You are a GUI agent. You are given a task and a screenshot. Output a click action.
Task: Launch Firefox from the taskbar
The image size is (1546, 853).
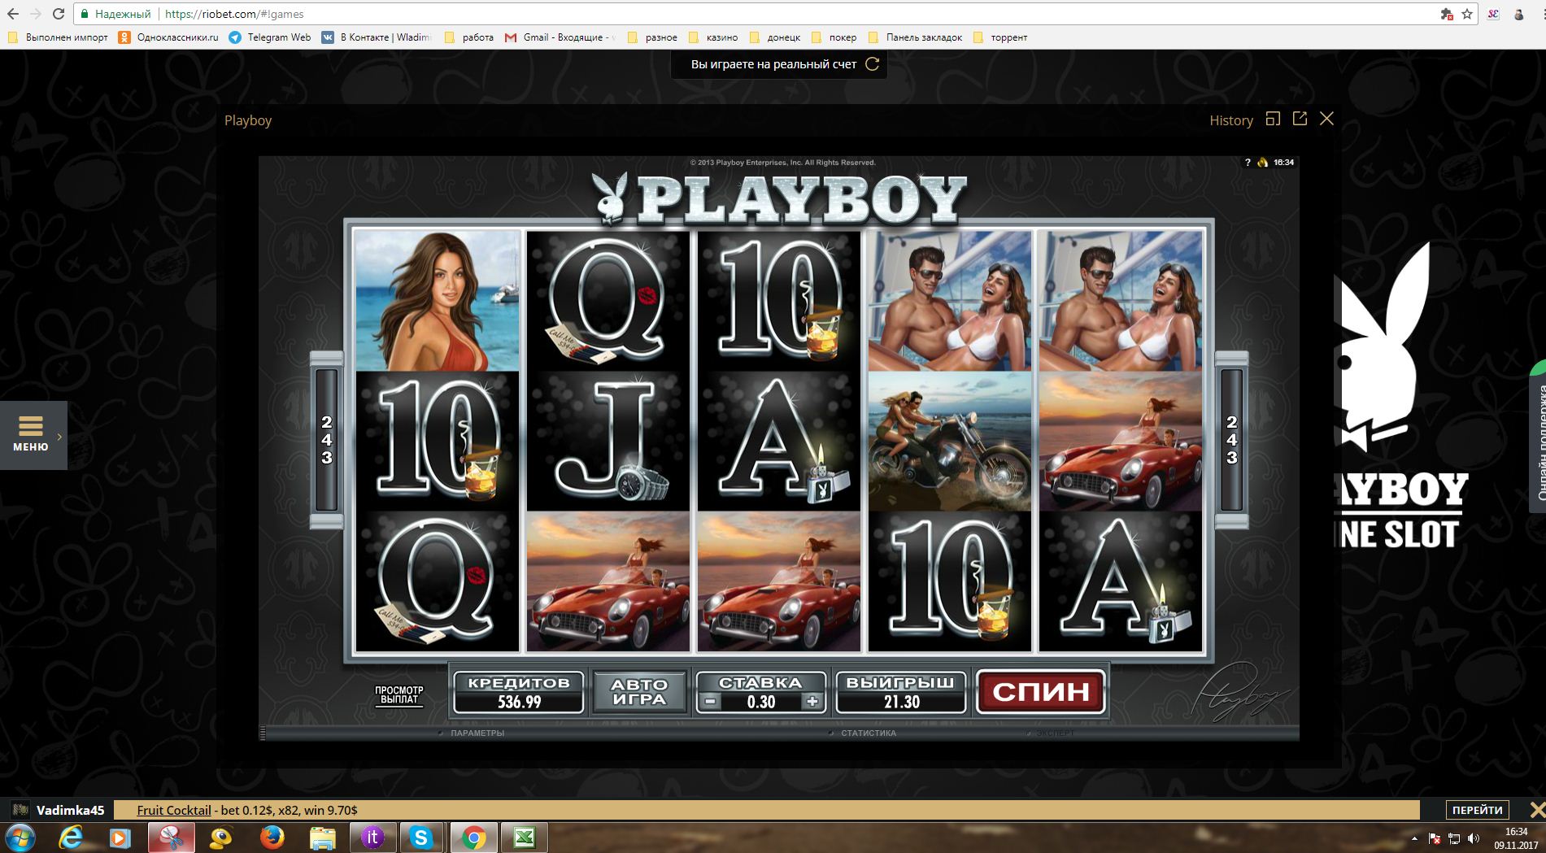click(x=272, y=838)
